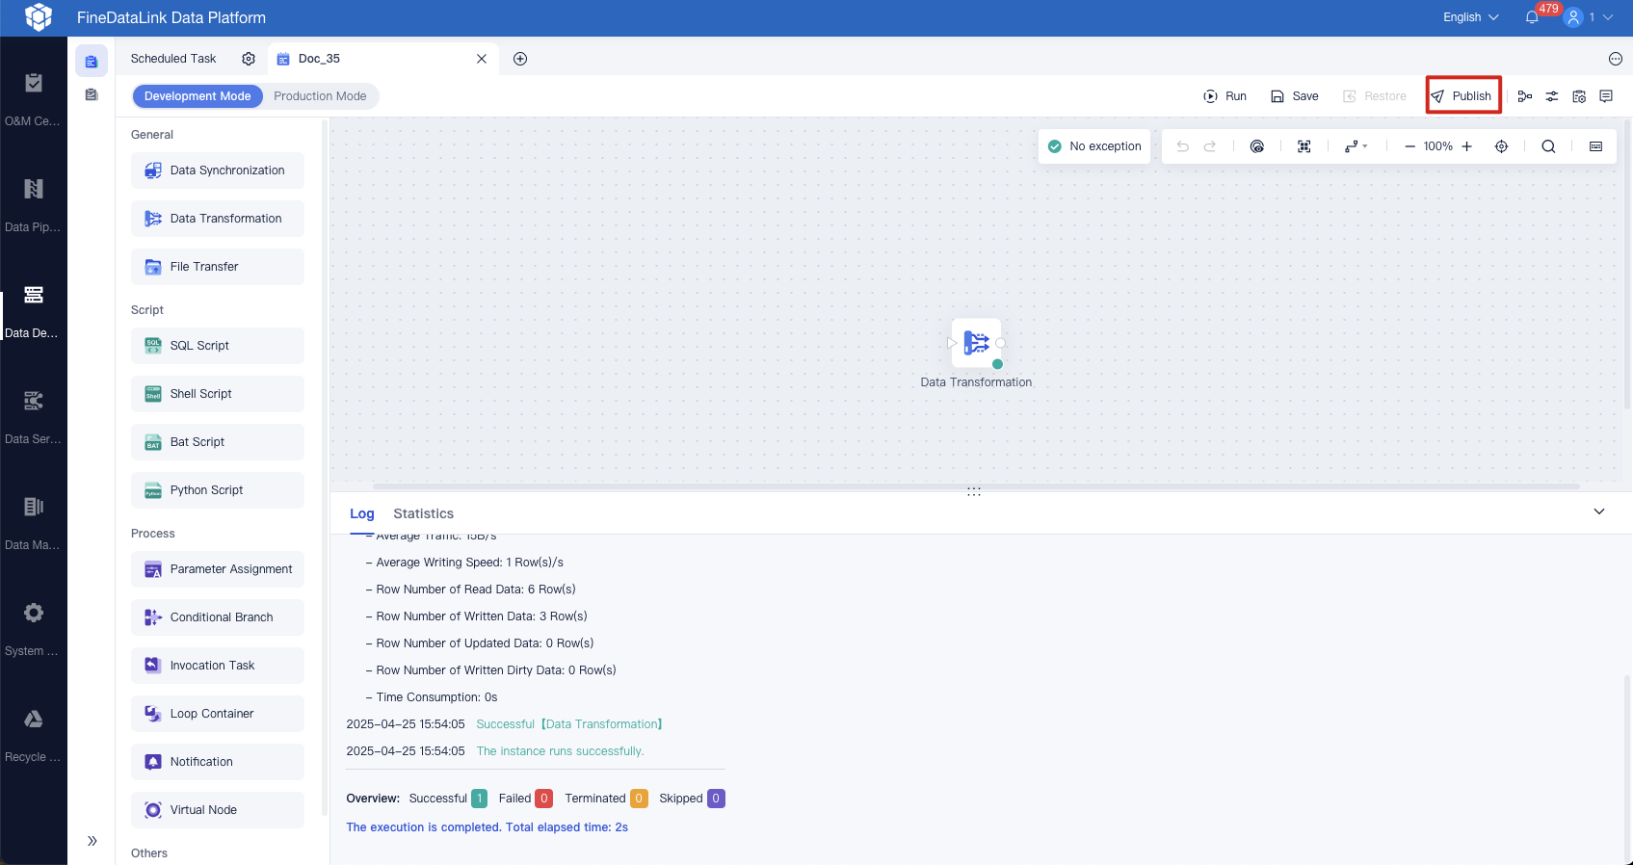This screenshot has width=1633, height=865.
Task: Open the connection line style dropdown
Action: tap(1356, 146)
